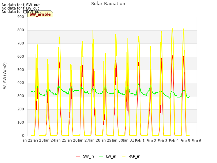Click the Feb 5 x-axis date label
This screenshot has height=163, width=217.
pos(185,141)
